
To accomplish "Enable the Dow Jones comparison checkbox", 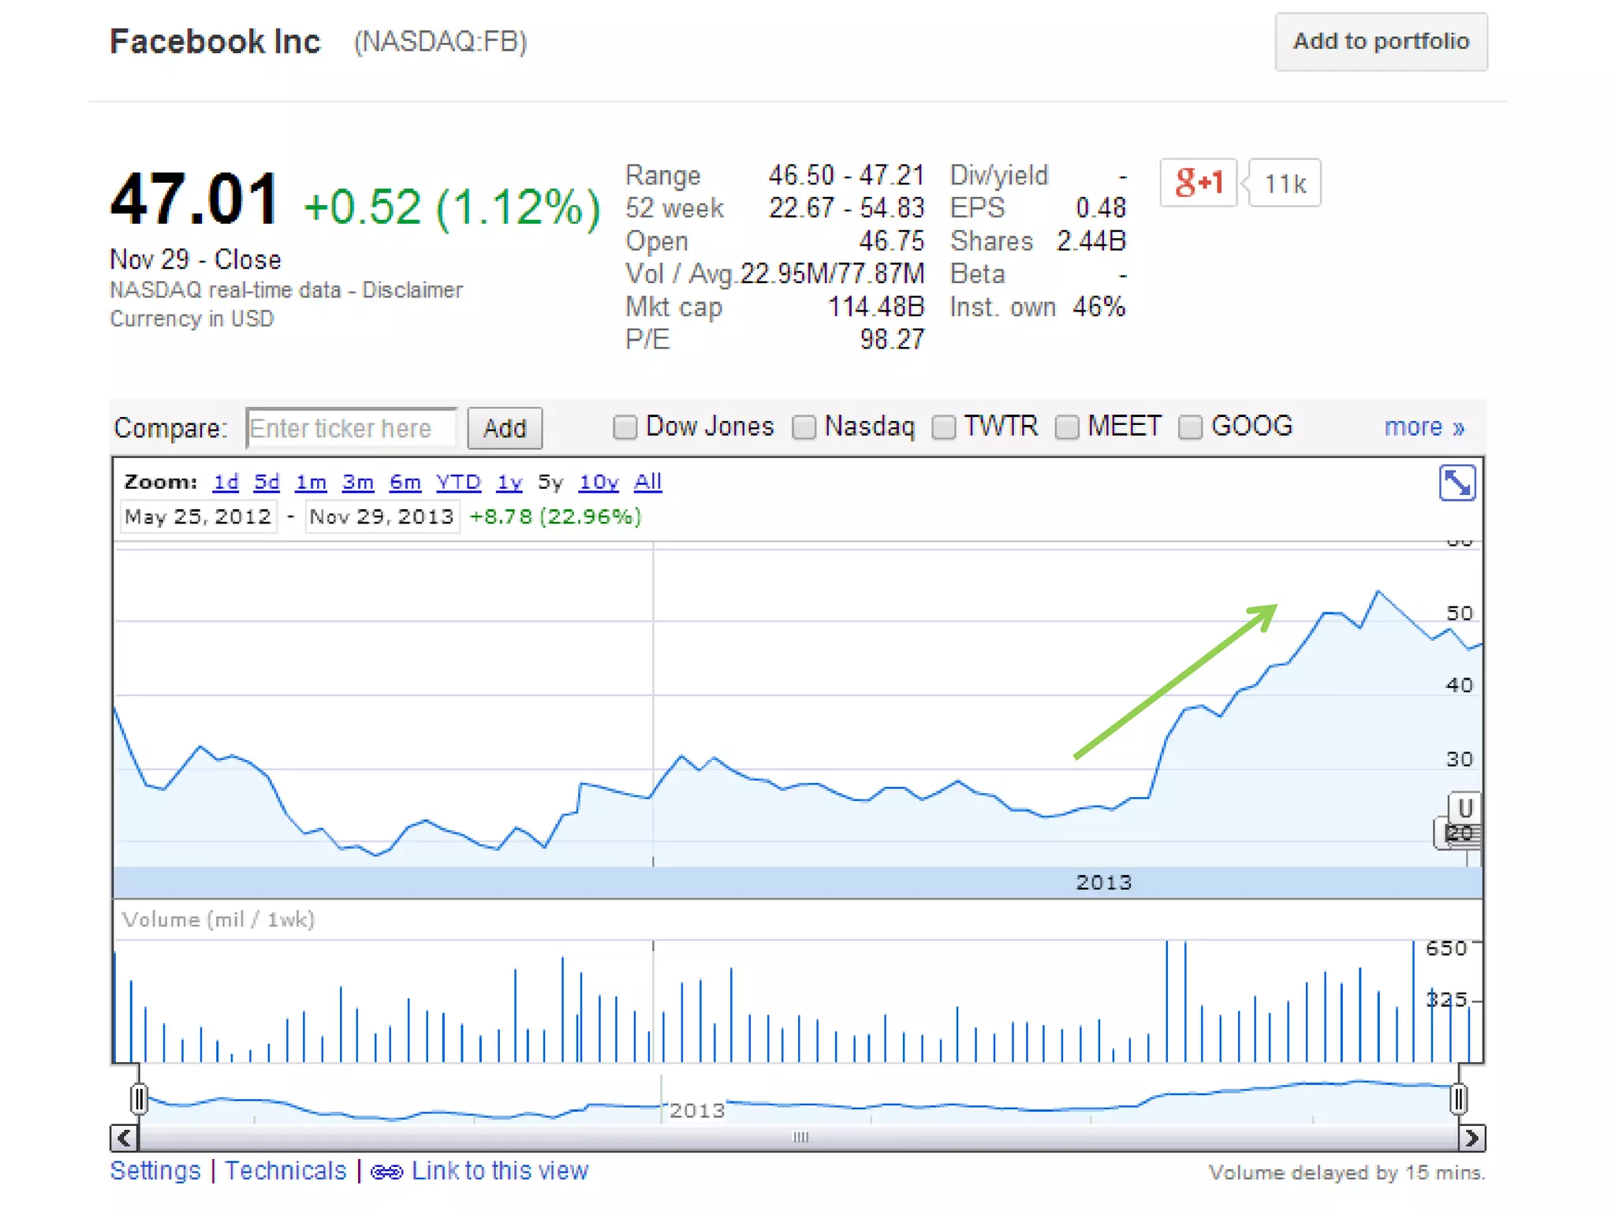I will click(x=625, y=427).
